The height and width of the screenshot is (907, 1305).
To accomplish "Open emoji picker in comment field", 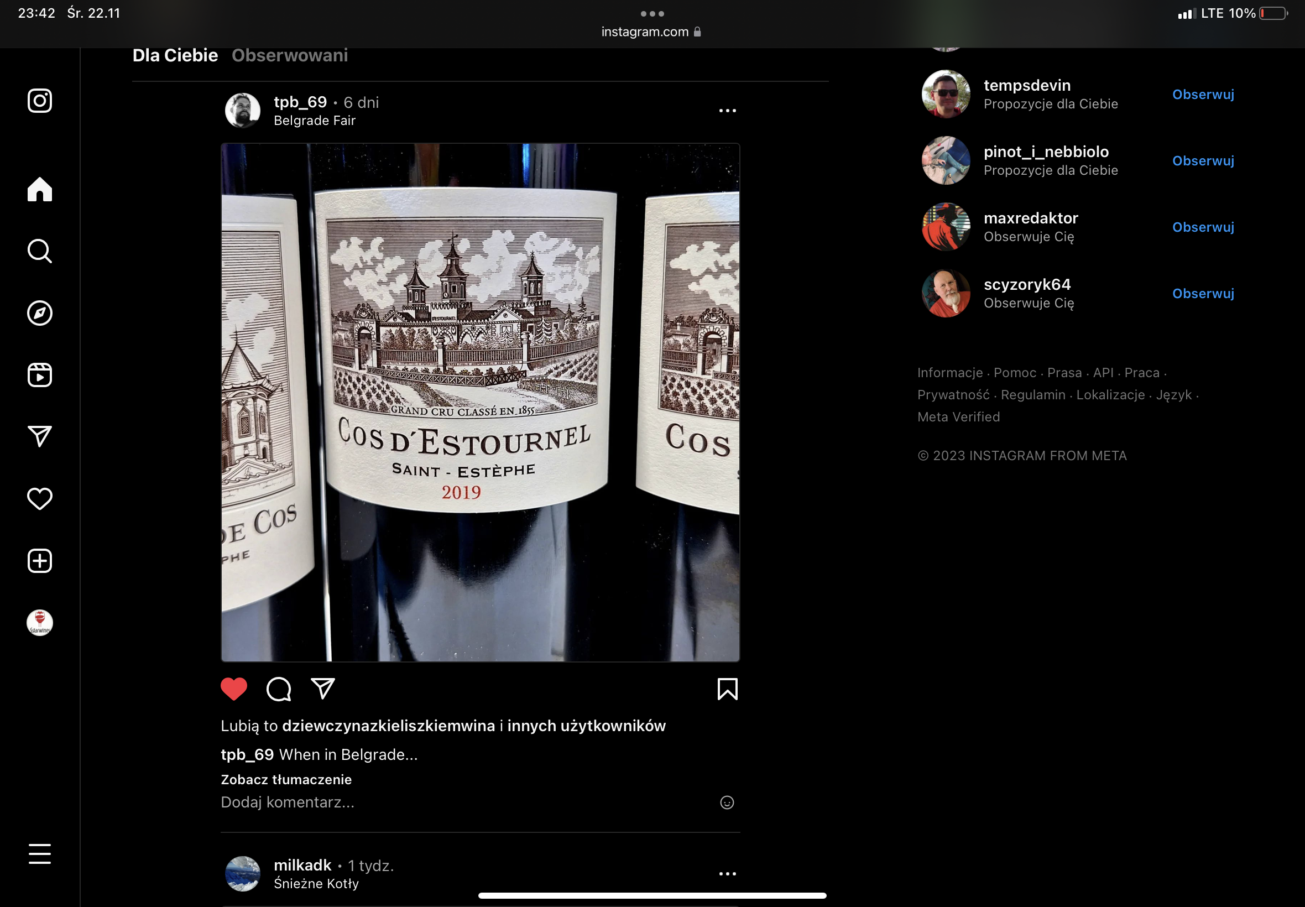I will [727, 802].
